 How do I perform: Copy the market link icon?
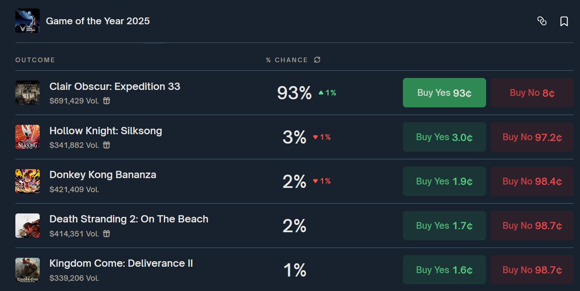pyautogui.click(x=542, y=21)
